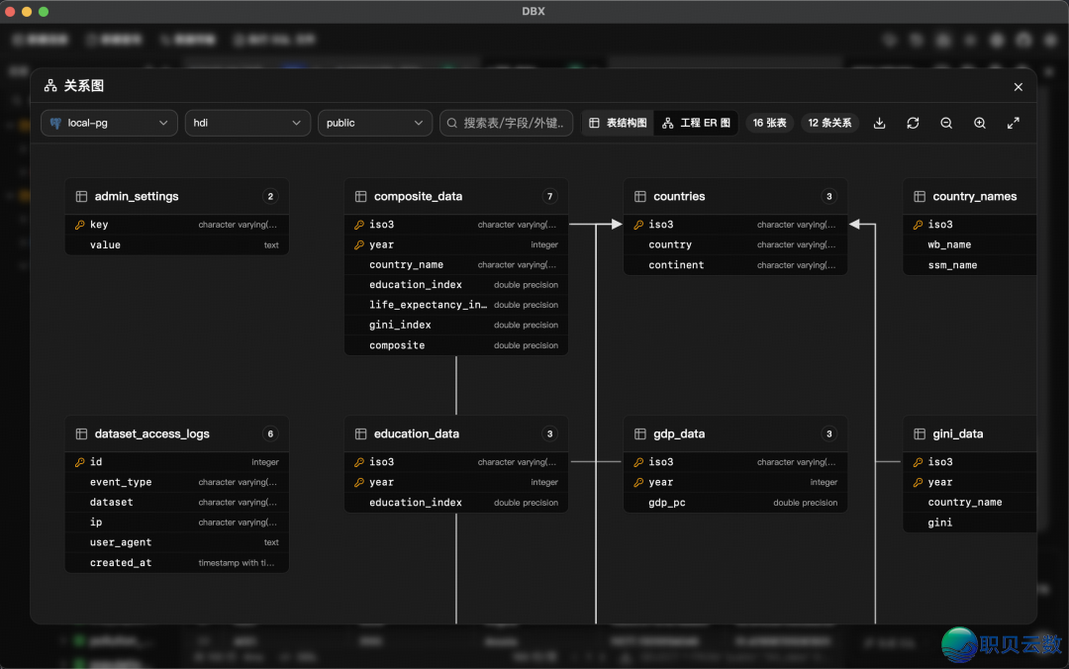This screenshot has height=669, width=1069.
Task: Select the gini_data table header
Action: (x=970, y=433)
